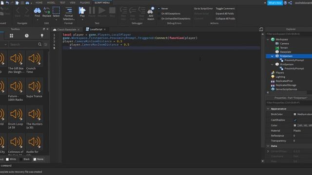
Task: Open the Toolbox category dropdown
Action: 5,44
